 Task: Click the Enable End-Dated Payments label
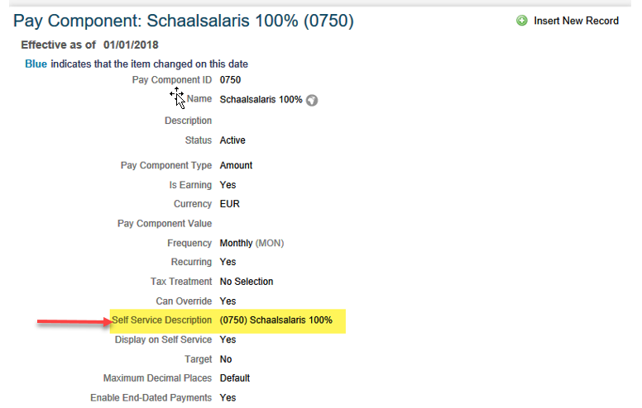[151, 398]
